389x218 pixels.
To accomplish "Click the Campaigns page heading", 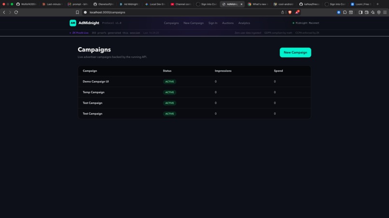I will (x=94, y=50).
